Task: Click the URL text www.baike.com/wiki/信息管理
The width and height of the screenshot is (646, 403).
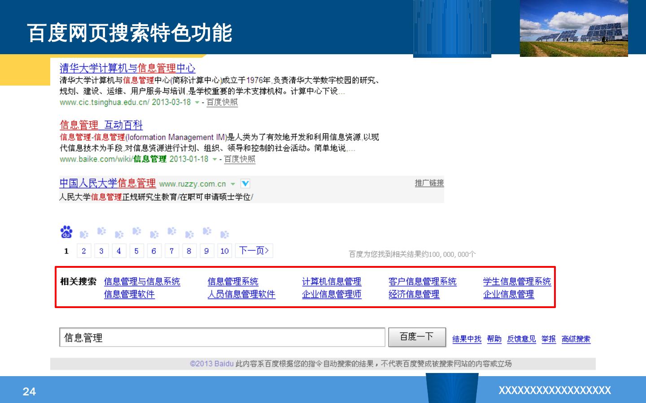Action: [x=113, y=159]
